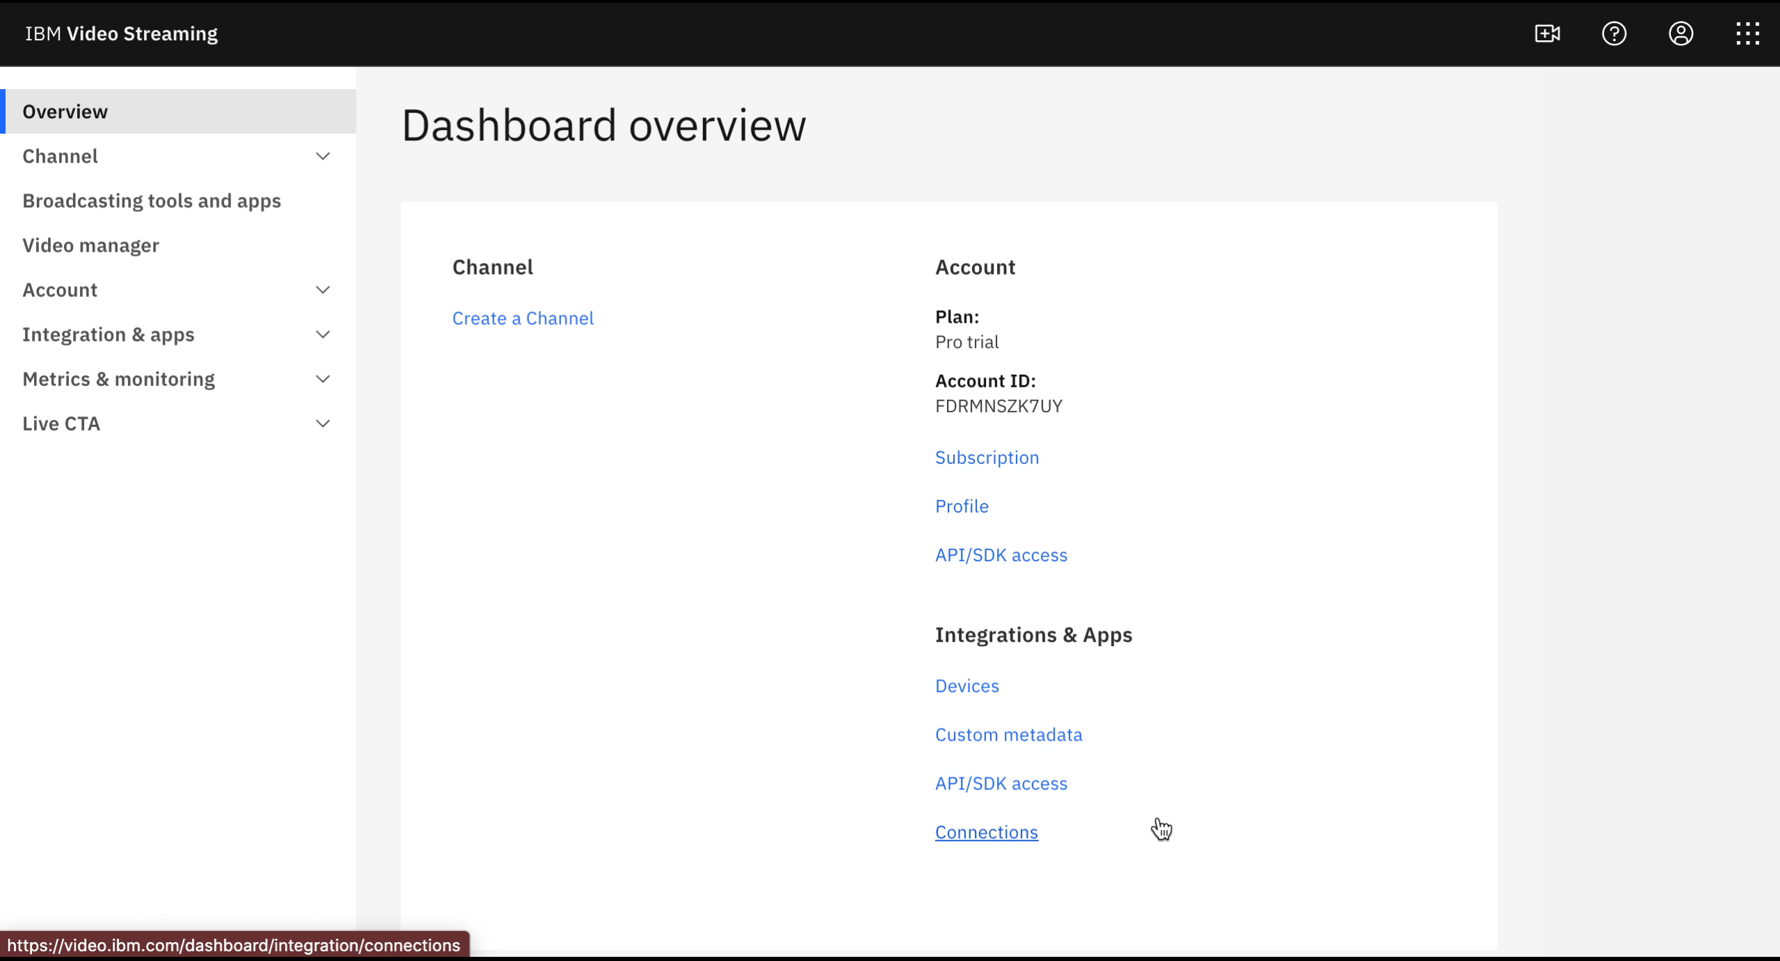This screenshot has width=1780, height=961.
Task: Open the app switcher grid icon
Action: 1747,33
